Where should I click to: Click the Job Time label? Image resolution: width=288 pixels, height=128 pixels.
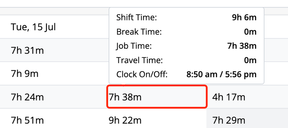point(134,46)
